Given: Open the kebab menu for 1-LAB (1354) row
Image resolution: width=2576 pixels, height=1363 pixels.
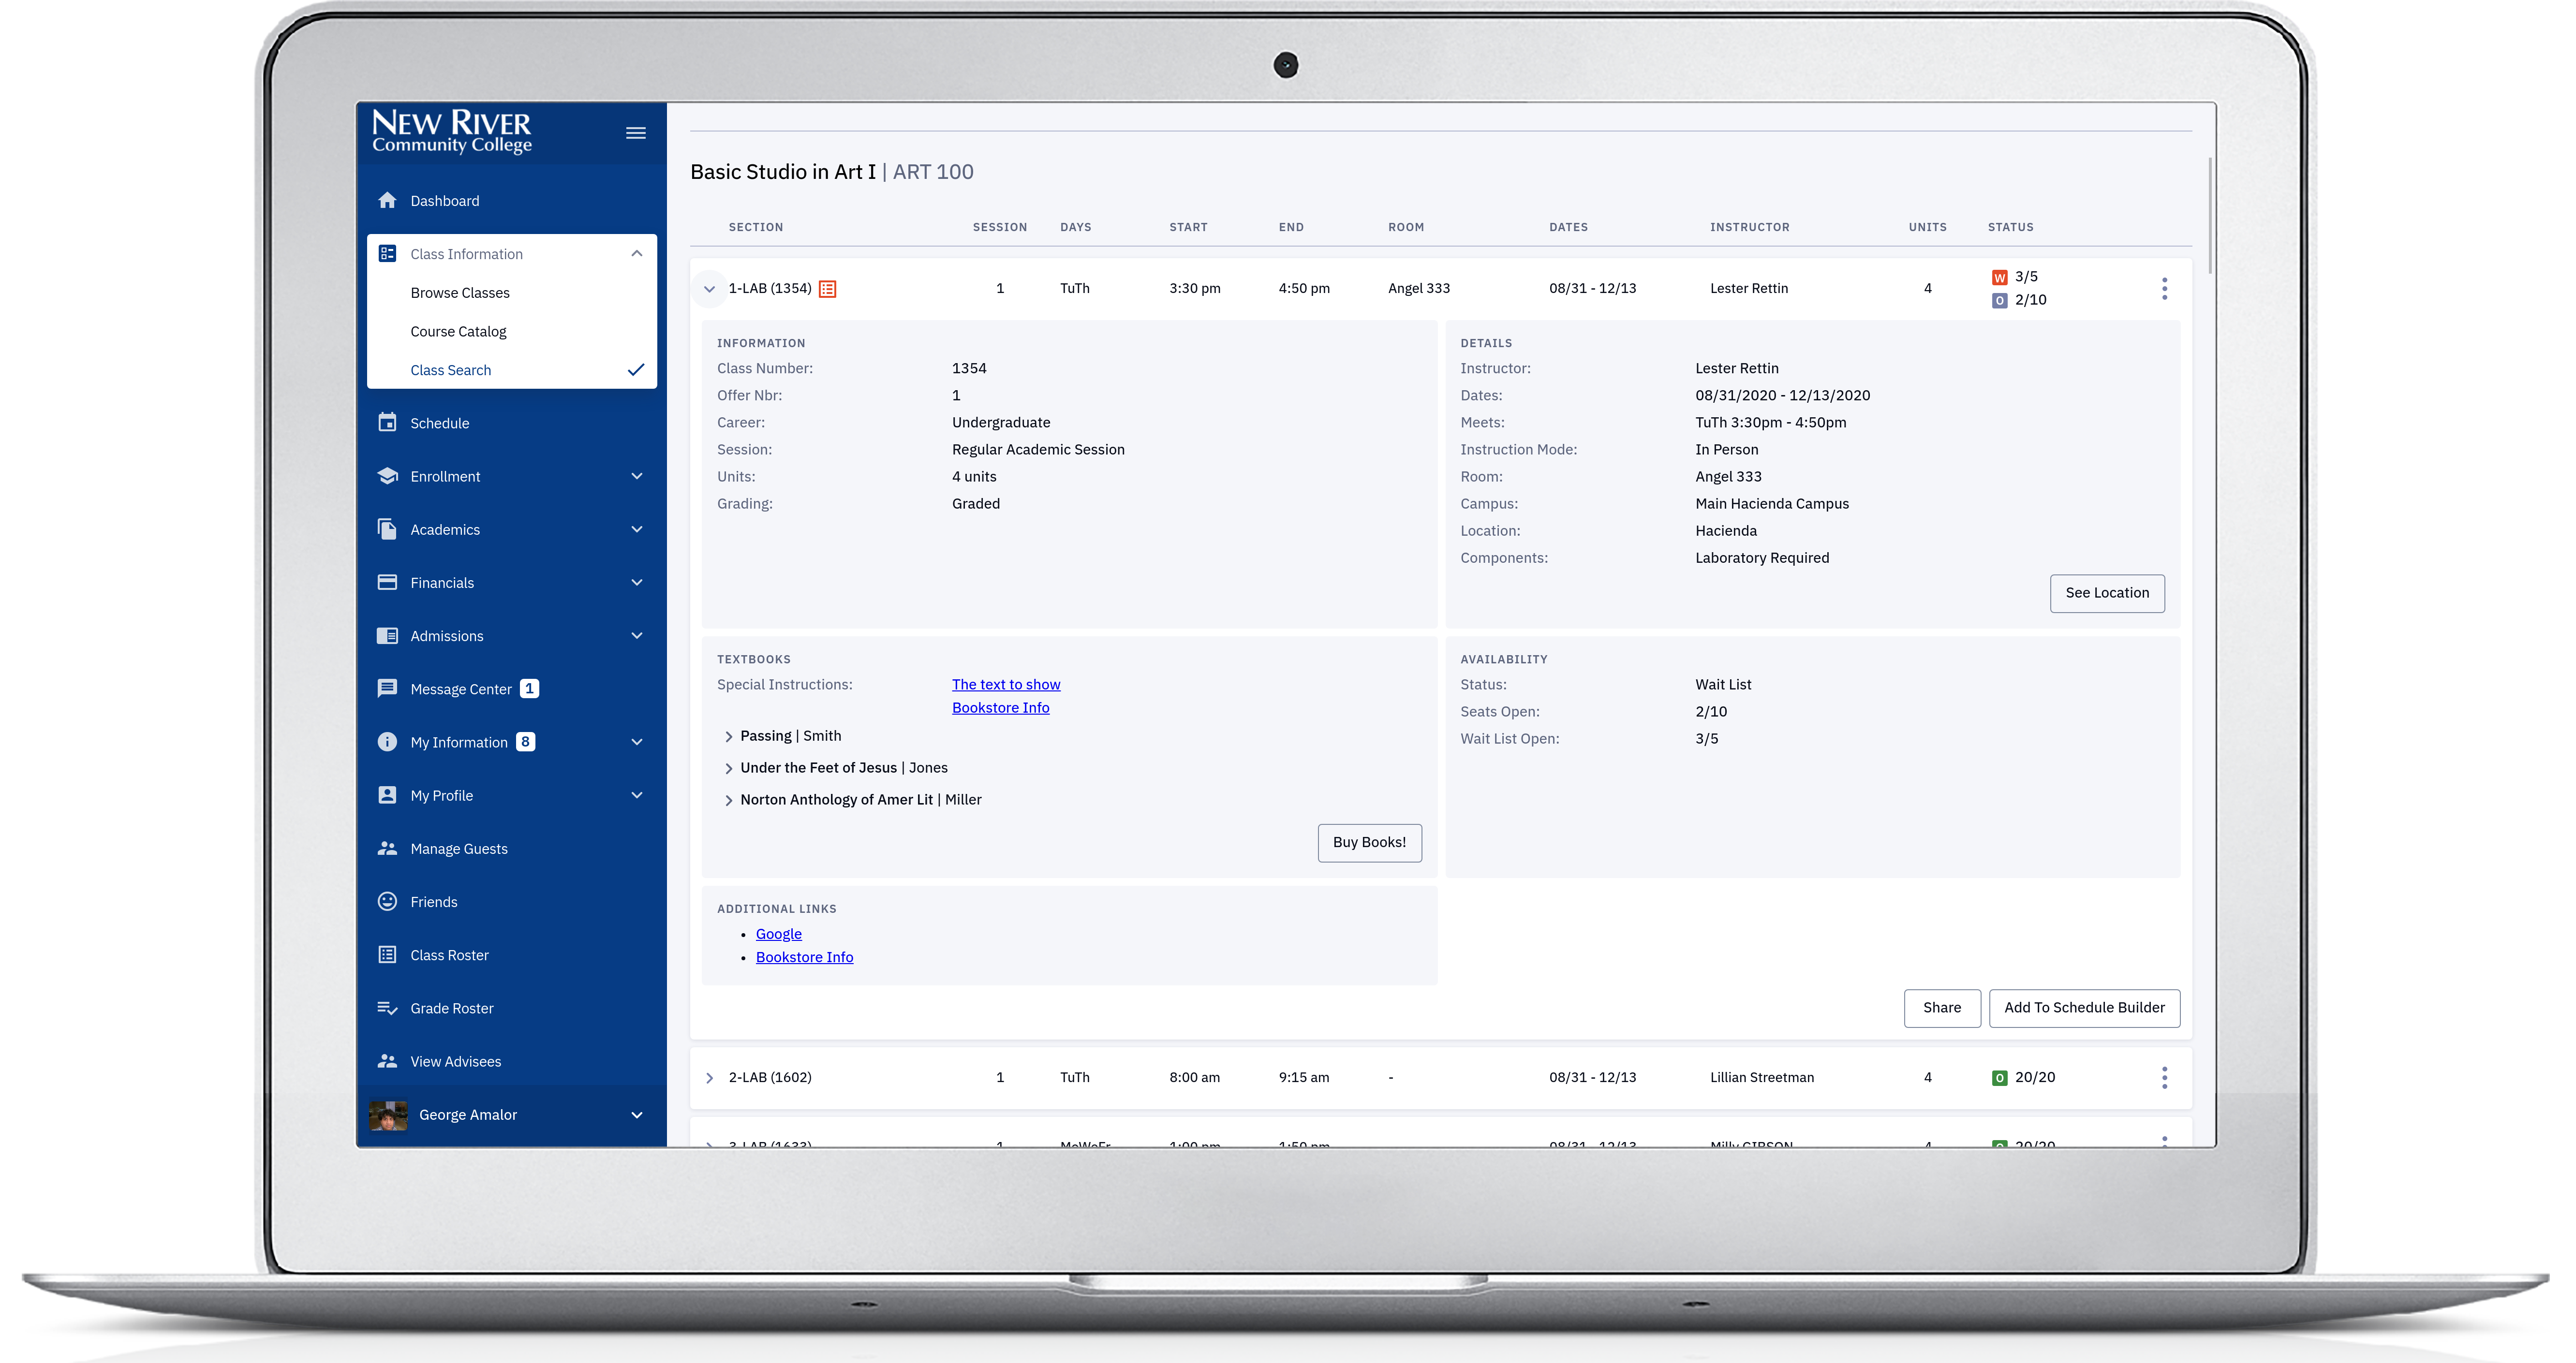Looking at the screenshot, I should [x=2164, y=289].
